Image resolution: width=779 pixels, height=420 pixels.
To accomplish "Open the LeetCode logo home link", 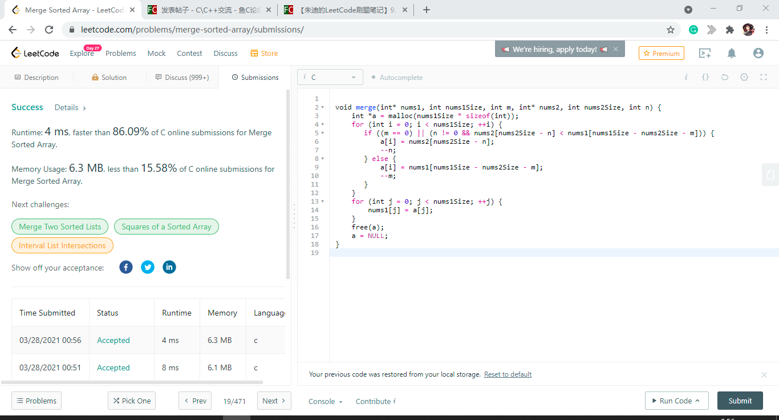I will [x=35, y=53].
